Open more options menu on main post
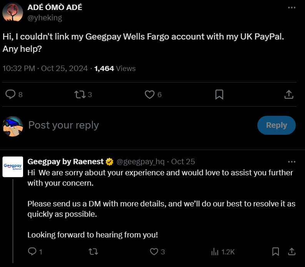The width and height of the screenshot is (305, 267). point(292,8)
